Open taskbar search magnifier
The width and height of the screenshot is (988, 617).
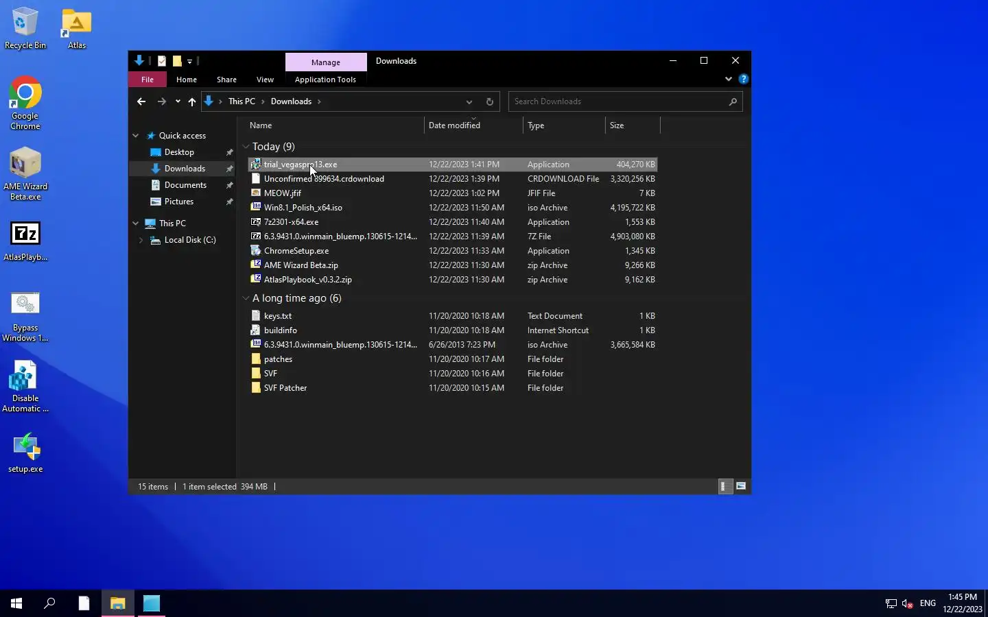click(49, 603)
